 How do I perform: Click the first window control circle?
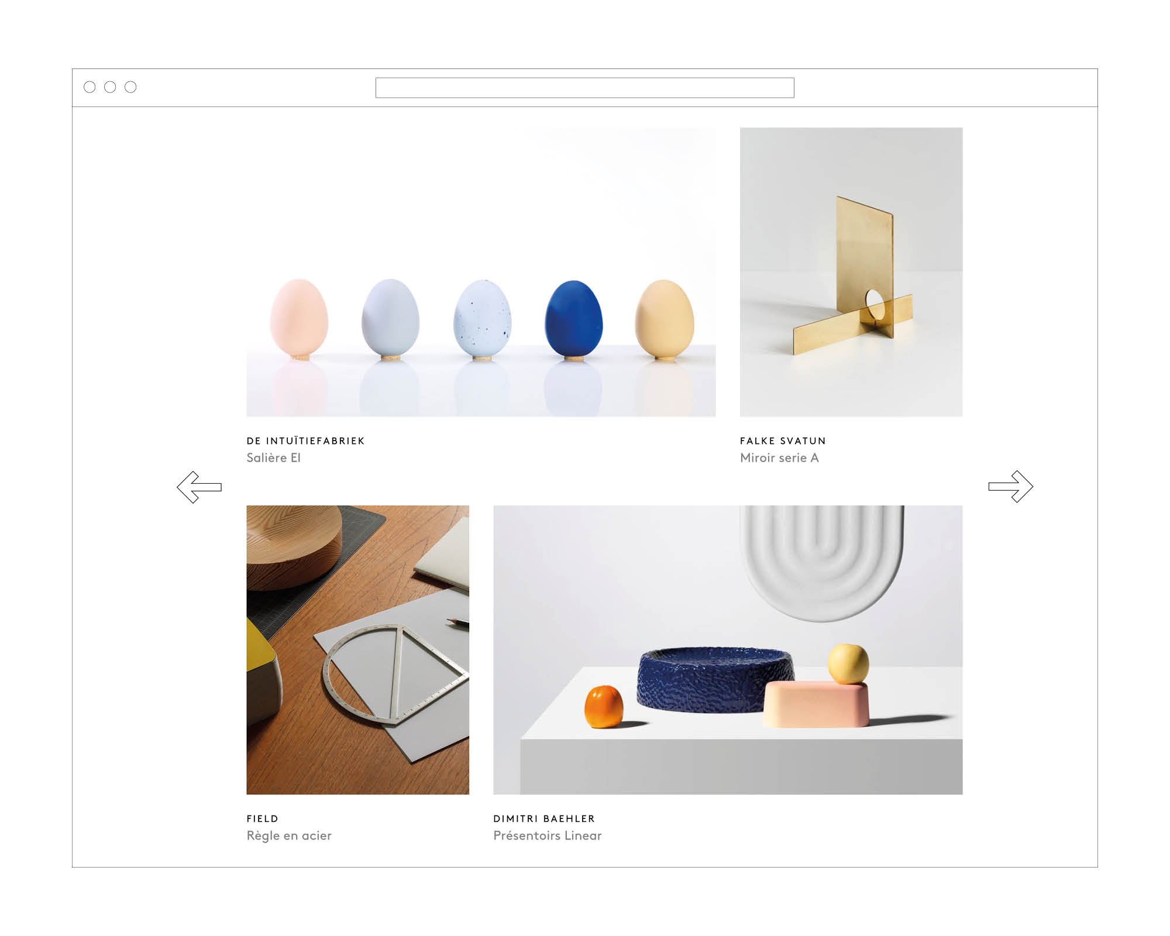[x=90, y=87]
